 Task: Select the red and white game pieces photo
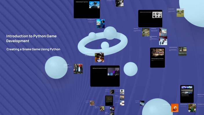(x=163, y=41)
